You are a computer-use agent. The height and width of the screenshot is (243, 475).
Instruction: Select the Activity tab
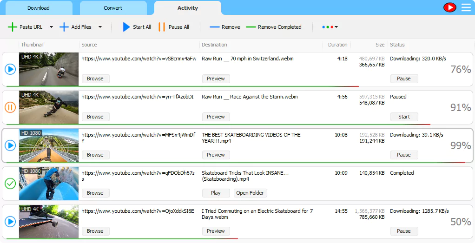[x=187, y=8]
